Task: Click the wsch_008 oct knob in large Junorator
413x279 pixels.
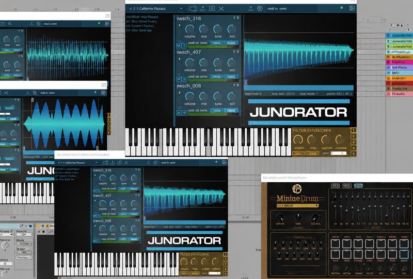Action: point(232,96)
